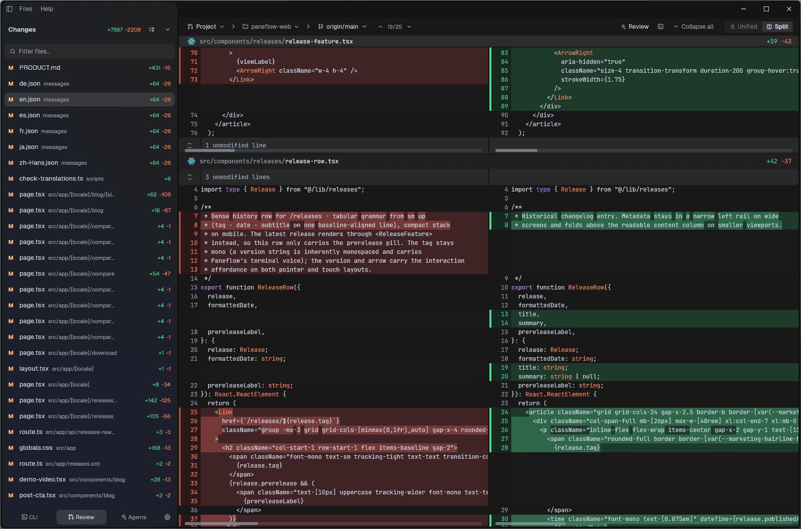The width and height of the screenshot is (801, 529).
Task: Focus the Filter files search box
Action: tap(89, 51)
